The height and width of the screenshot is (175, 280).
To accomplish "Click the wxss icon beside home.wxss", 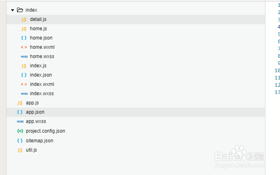I will coord(24,56).
